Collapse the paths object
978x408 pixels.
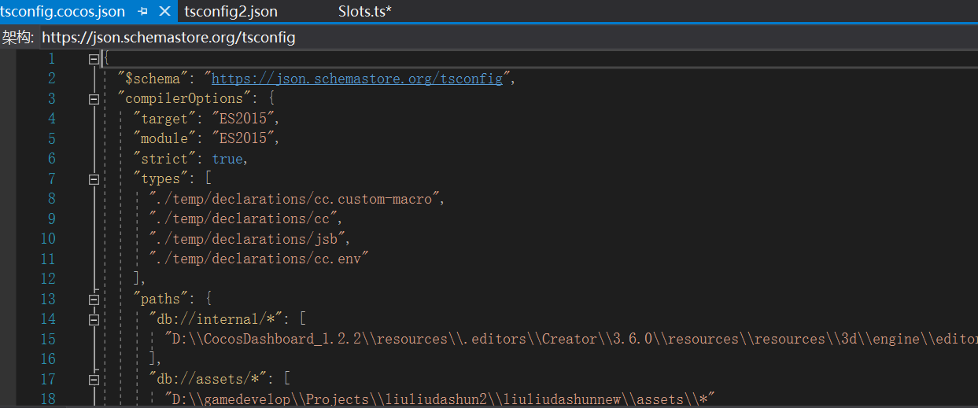coord(94,300)
